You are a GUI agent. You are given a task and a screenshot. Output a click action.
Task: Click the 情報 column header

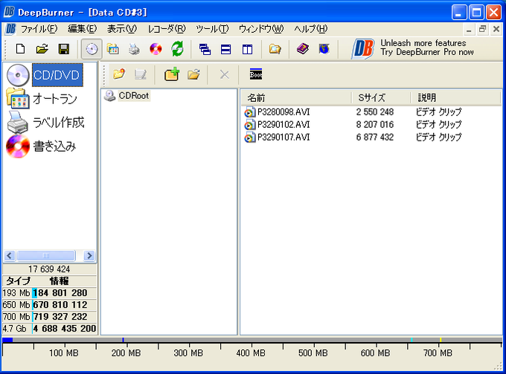60,281
